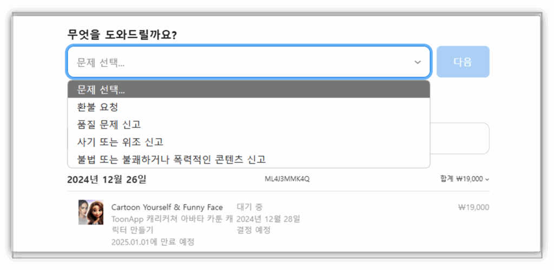Screen dimensions: 554x270
Task: Click the 무엇을 도와드릴까요? heading
Action: pyautogui.click(x=122, y=35)
